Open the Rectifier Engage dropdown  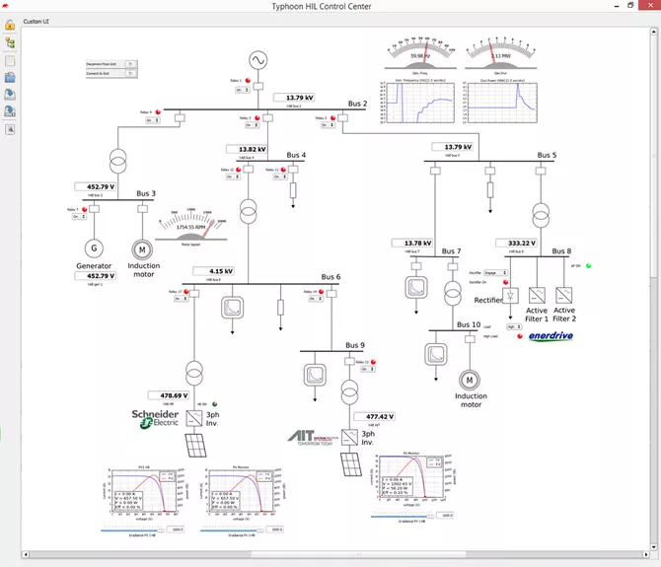pos(495,273)
